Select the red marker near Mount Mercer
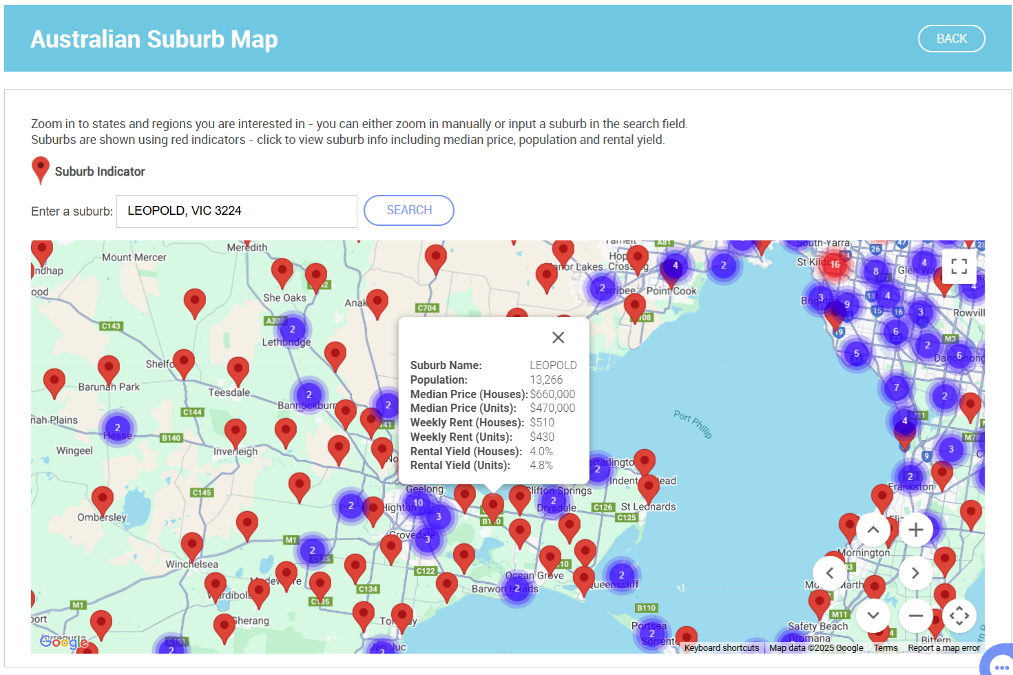 (195, 300)
